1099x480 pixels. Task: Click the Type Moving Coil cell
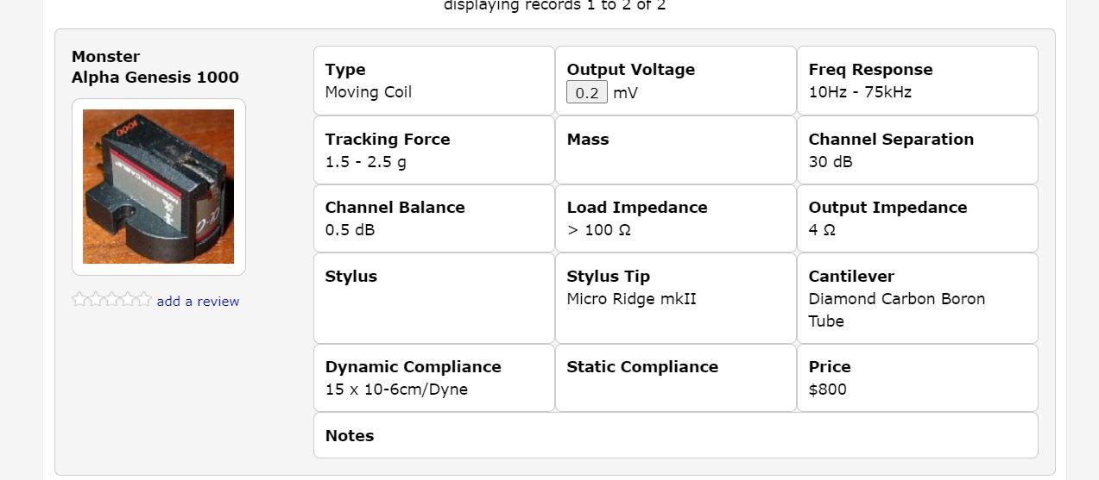point(434,81)
